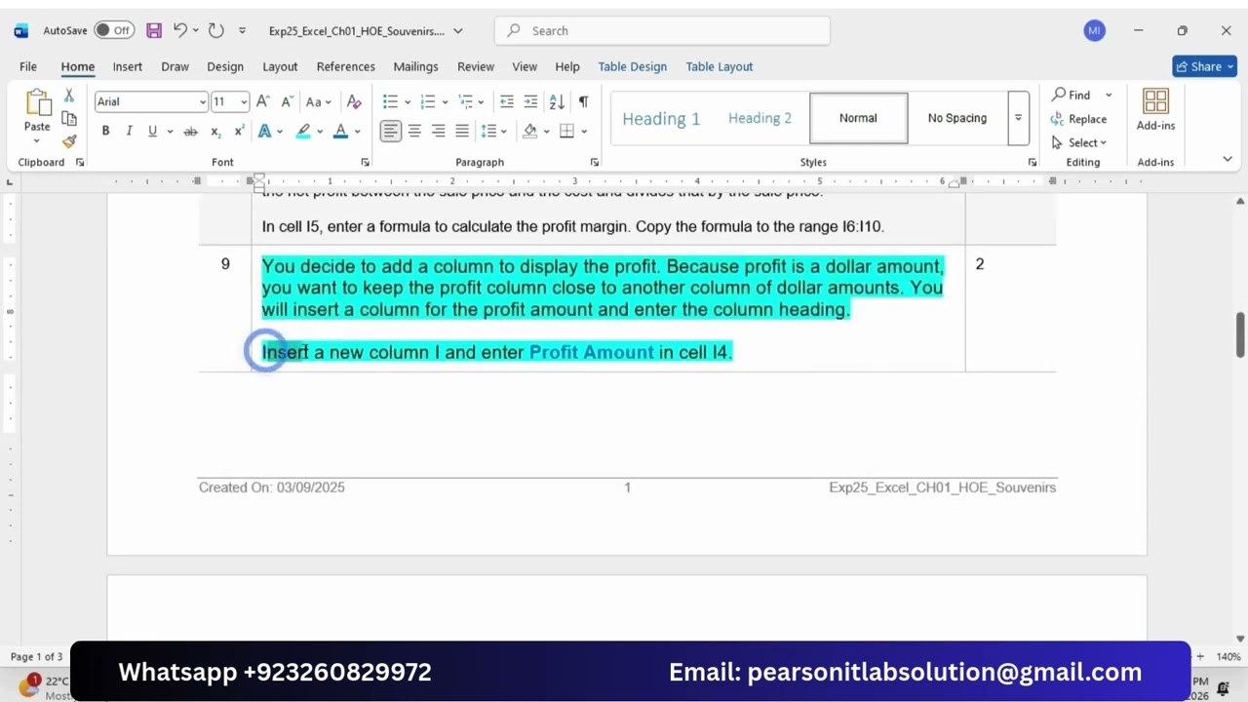The image size is (1248, 702).
Task: Open Paragraph dialog launcher
Action: point(594,162)
